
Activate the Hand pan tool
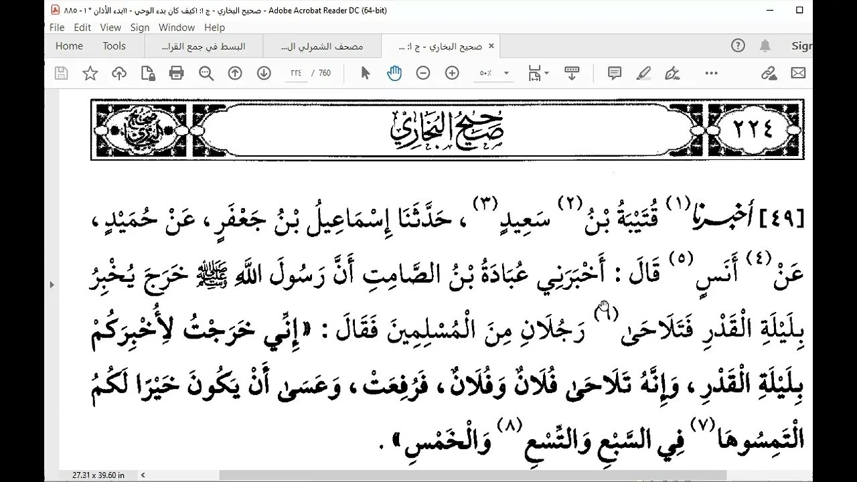coord(394,74)
